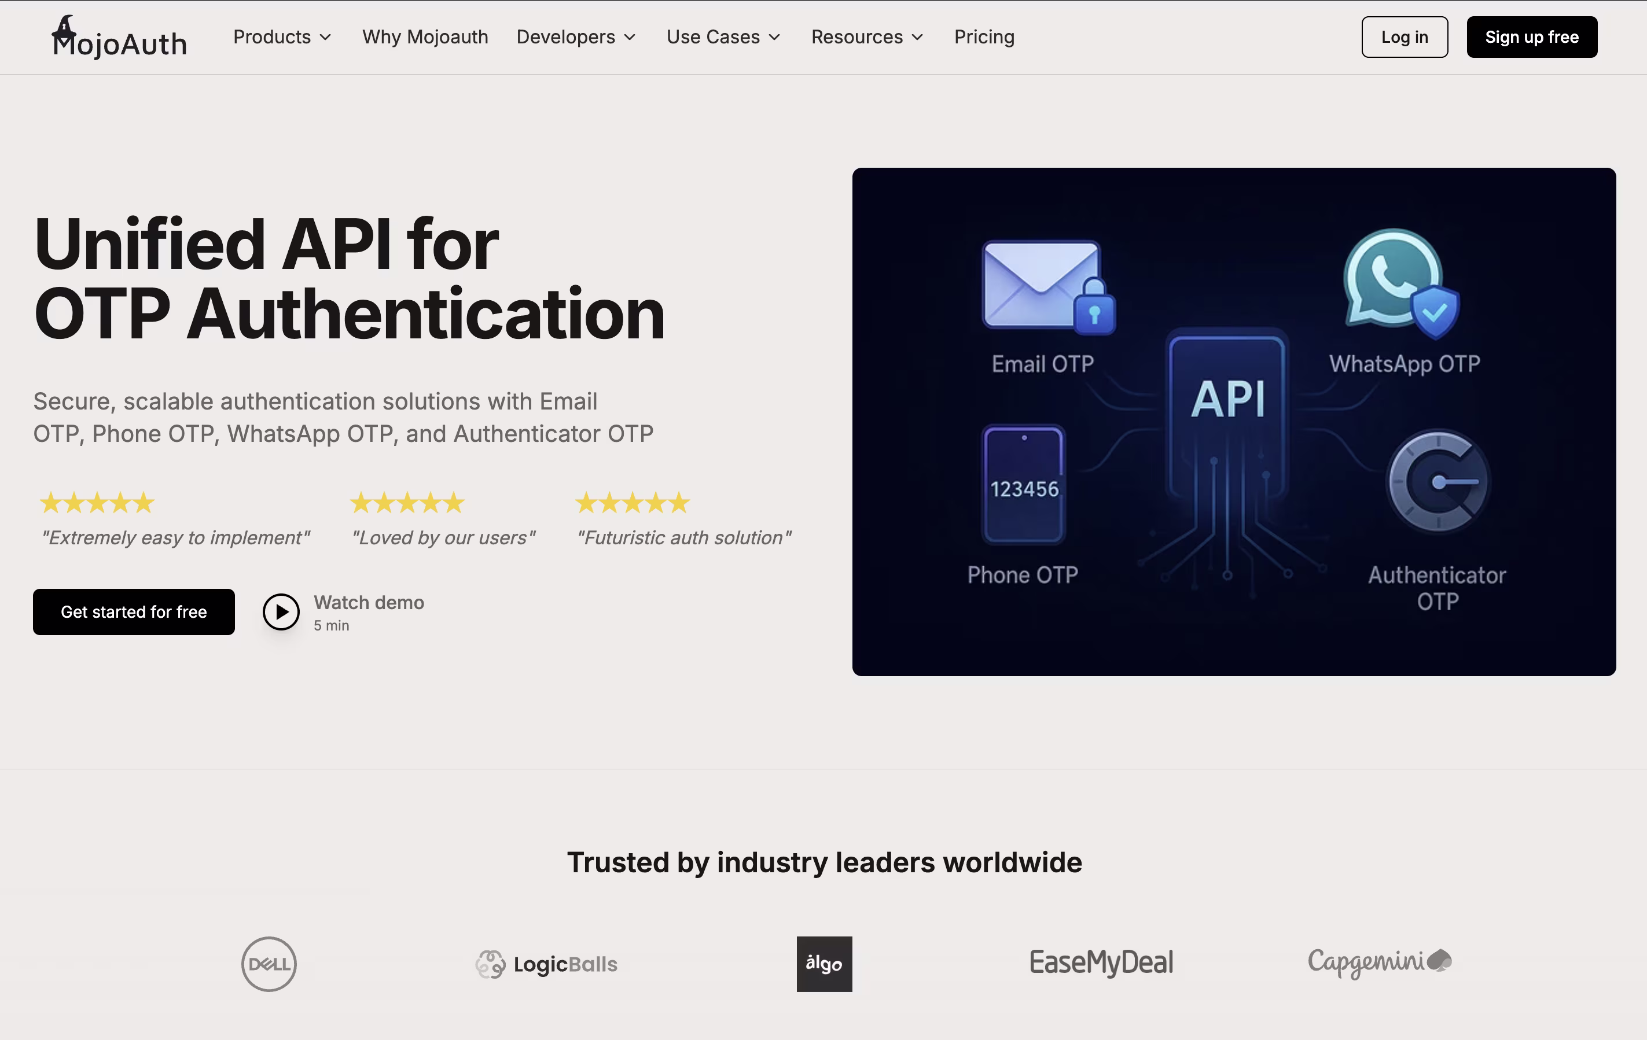Click the "Futuristic auth solution" quote
Screen dimensions: 1647x1040
click(x=684, y=537)
